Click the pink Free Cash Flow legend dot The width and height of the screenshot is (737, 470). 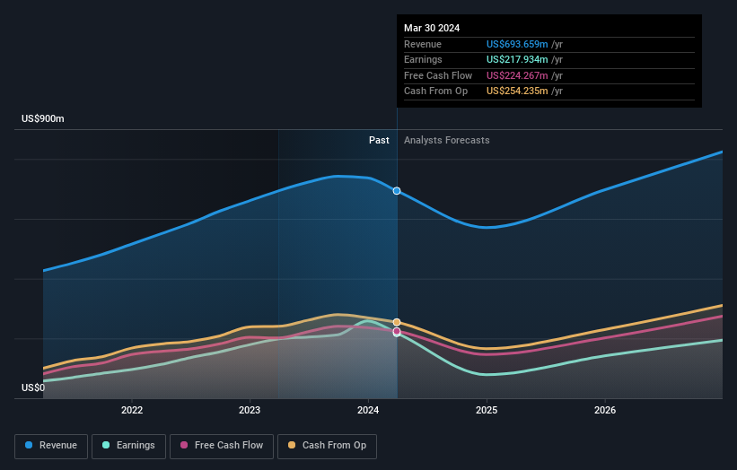coord(184,445)
